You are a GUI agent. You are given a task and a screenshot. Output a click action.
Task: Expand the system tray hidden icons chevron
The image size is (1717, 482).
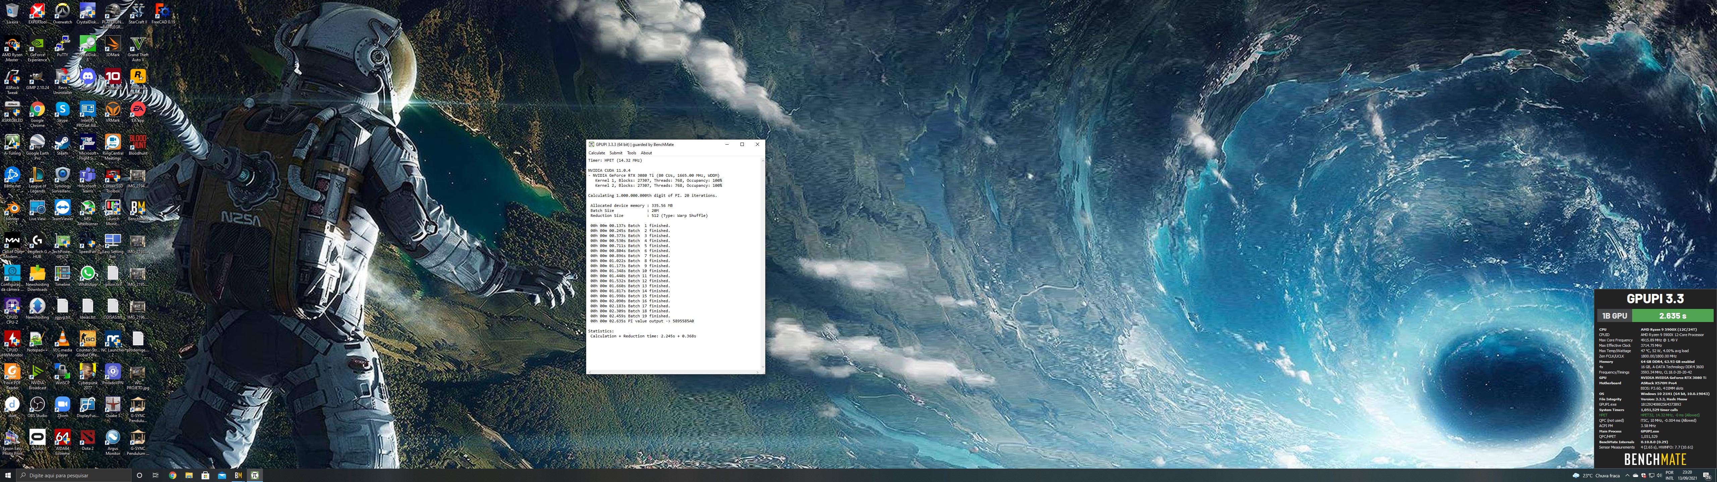click(1627, 475)
